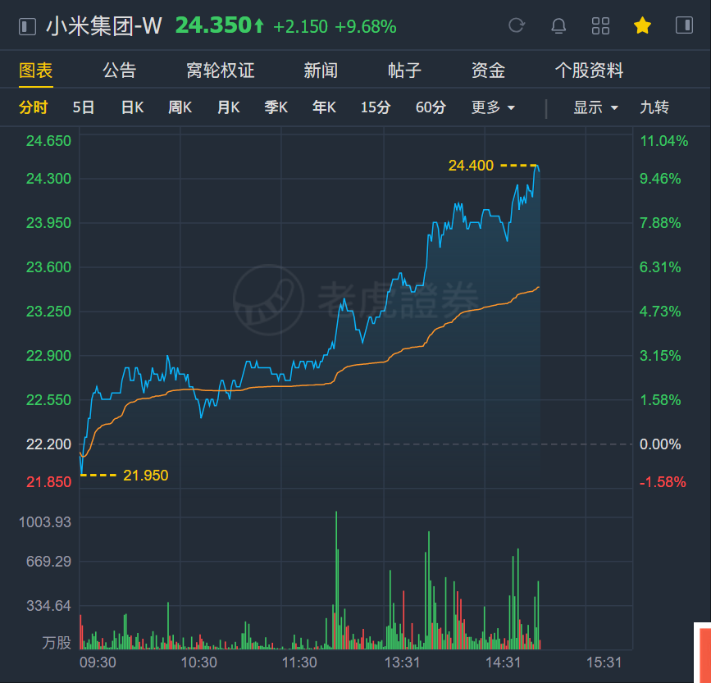
Task: Toggle the 九转 indicator
Action: [x=654, y=107]
